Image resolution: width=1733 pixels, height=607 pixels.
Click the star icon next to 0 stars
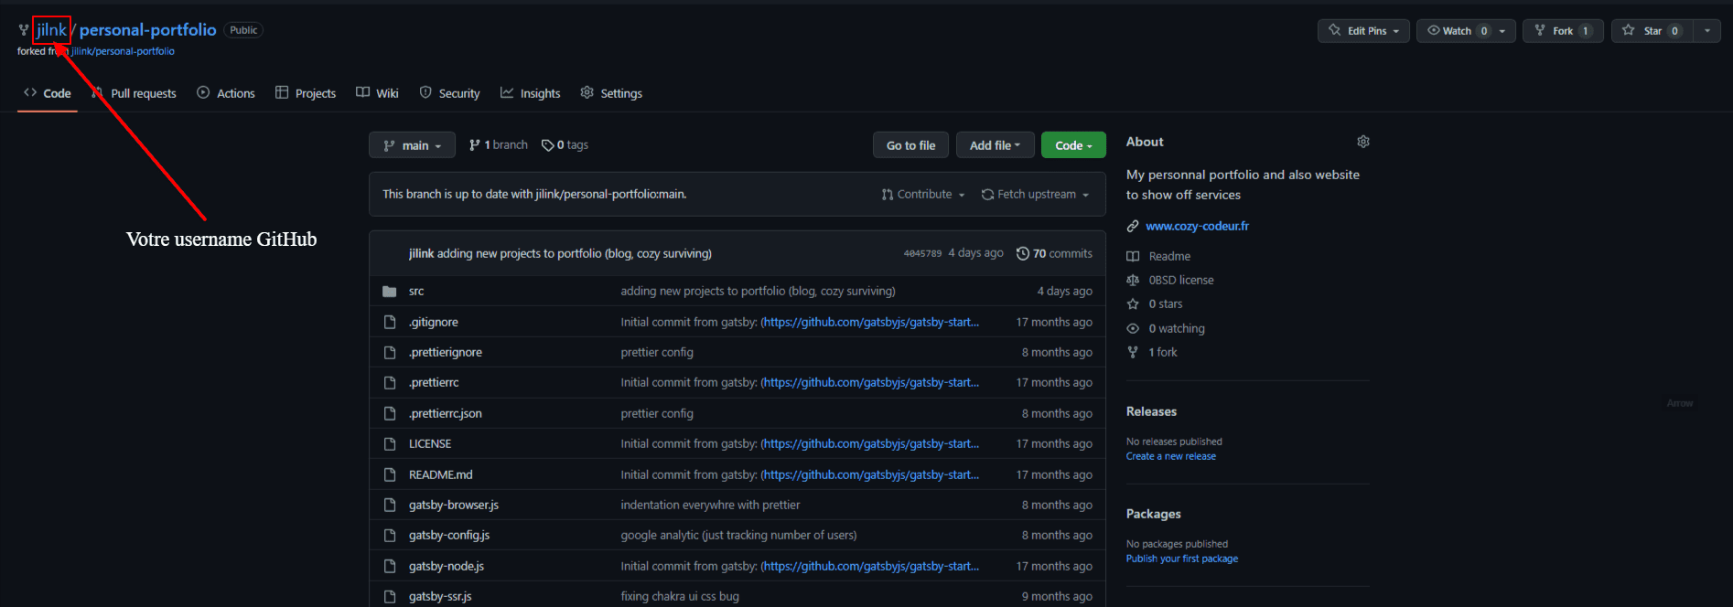click(x=1133, y=303)
